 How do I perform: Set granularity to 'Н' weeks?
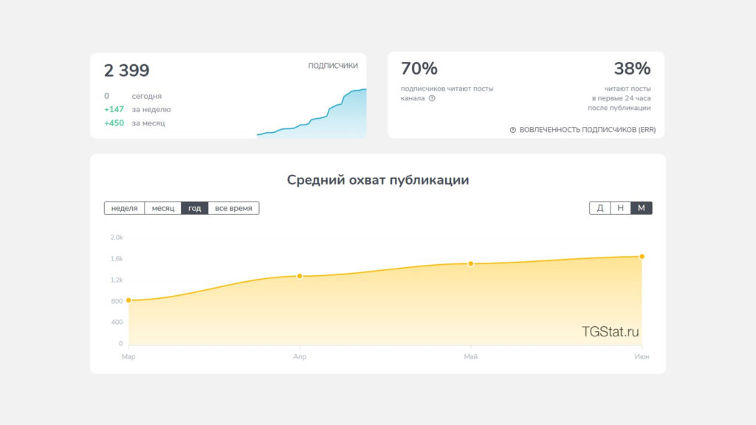(620, 208)
